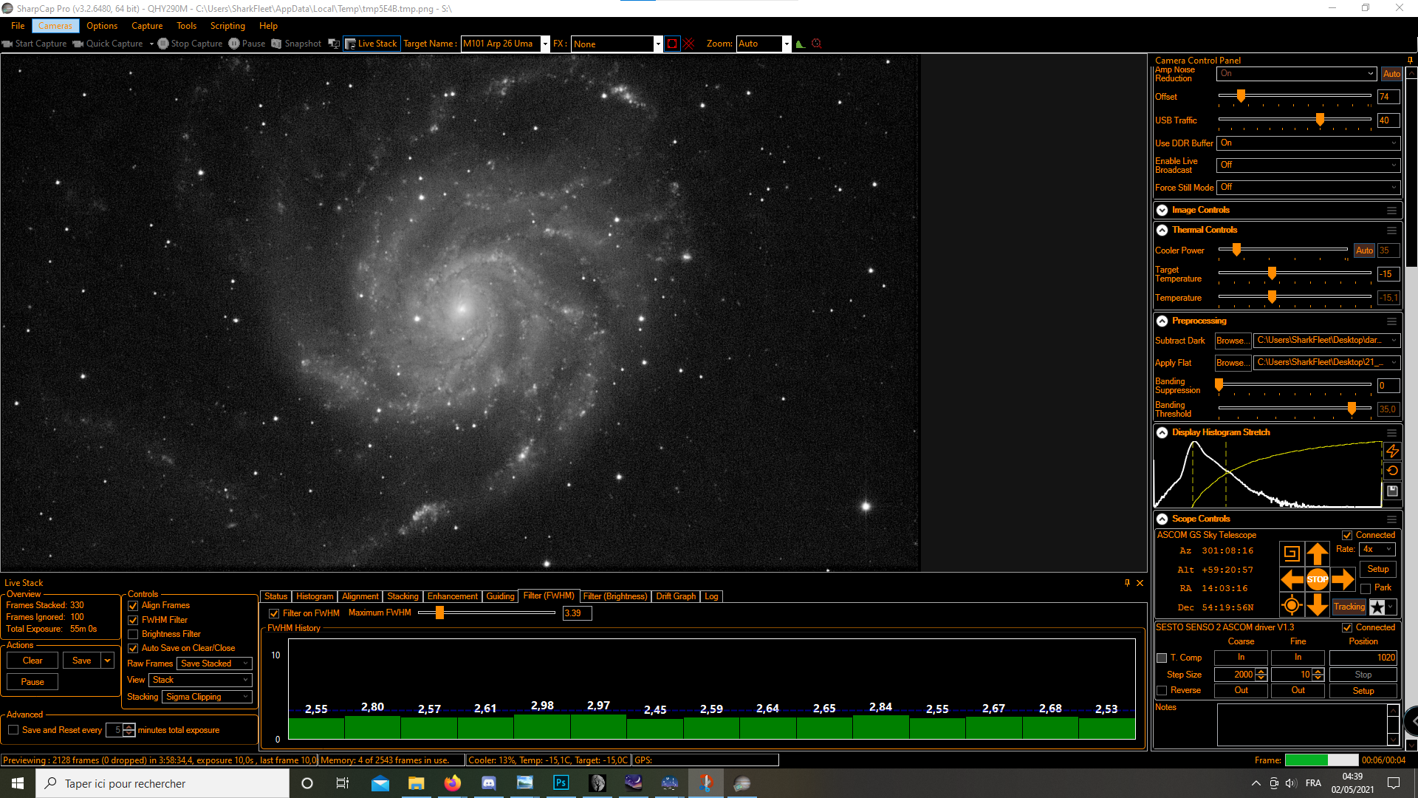1418x798 pixels.
Task: Click the Maximum FWHM slider handle
Action: point(439,613)
